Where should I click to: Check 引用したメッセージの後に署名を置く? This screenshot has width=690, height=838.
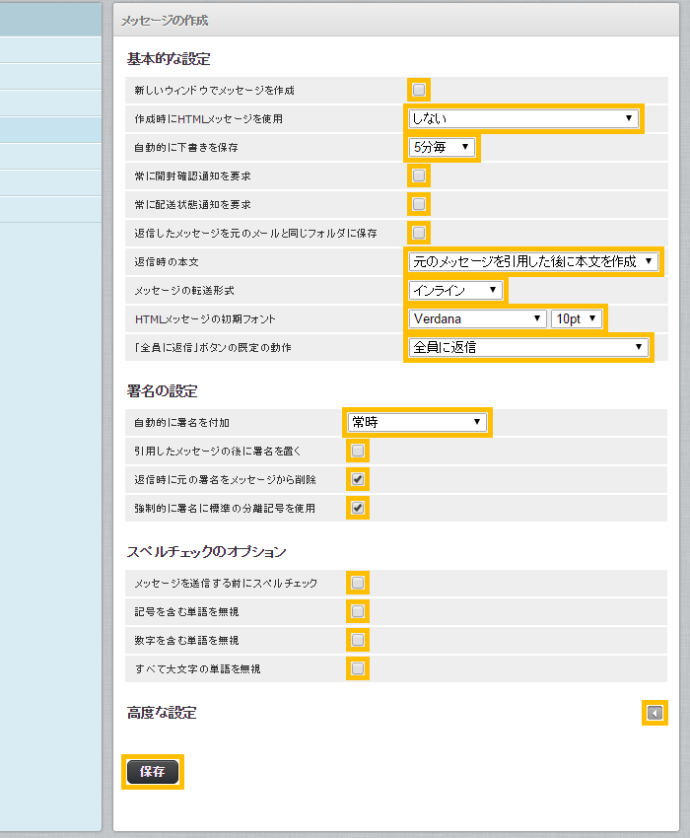[x=358, y=451]
